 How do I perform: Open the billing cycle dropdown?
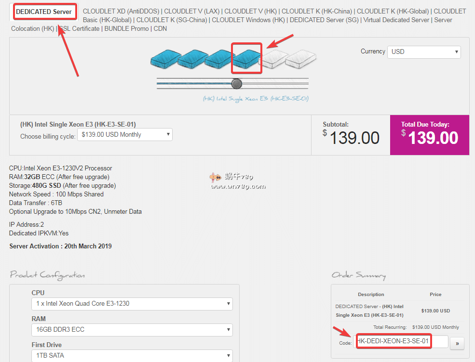[x=125, y=135]
